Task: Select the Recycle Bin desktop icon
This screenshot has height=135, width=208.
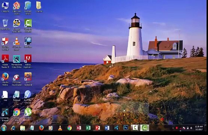Action: (5, 25)
